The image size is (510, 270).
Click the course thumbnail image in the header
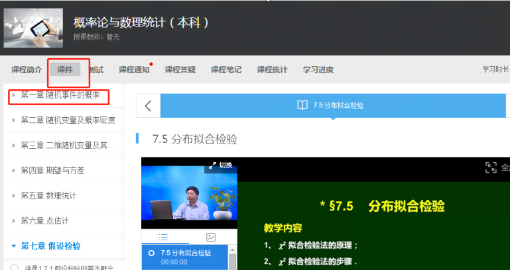34,28
